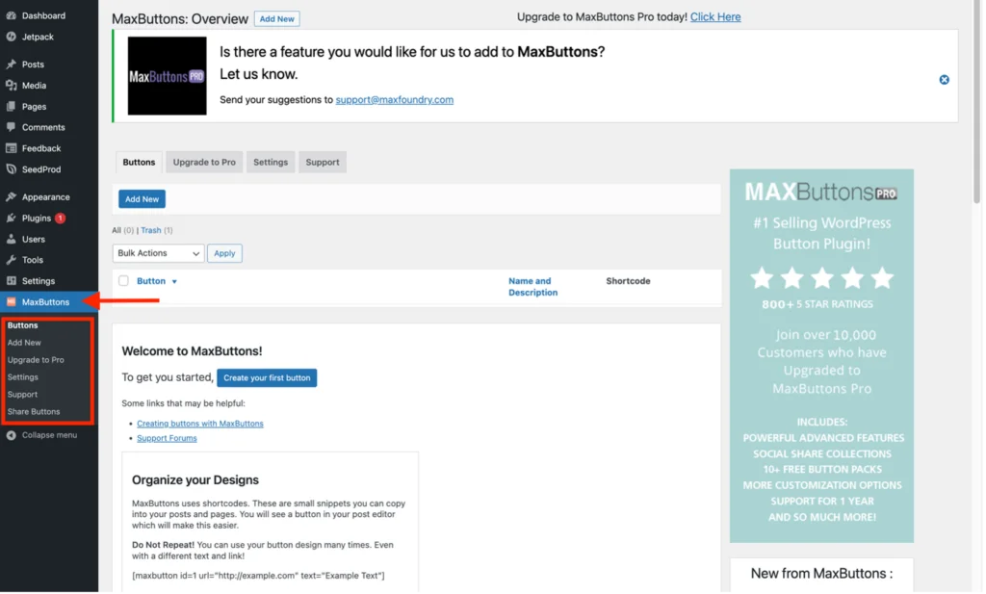Click the MaxButtons PRO logo thumbnail
This screenshot has height=594, width=986.
click(168, 76)
